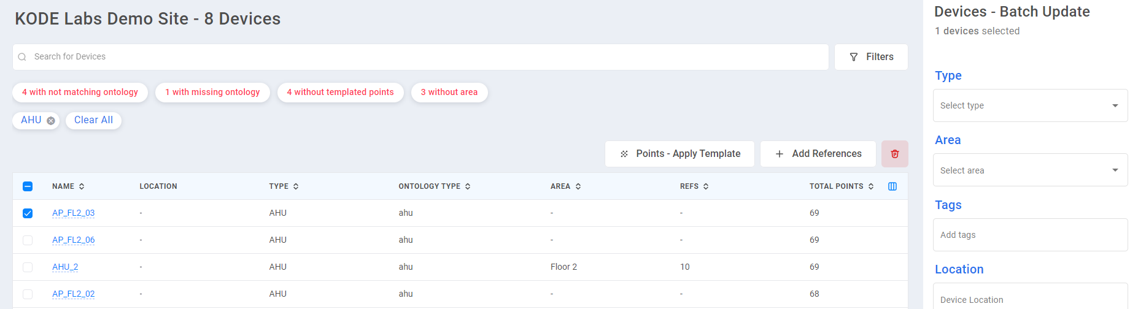Sort by Ontology Type column arrows
Image resolution: width=1138 pixels, height=309 pixels.
point(468,186)
